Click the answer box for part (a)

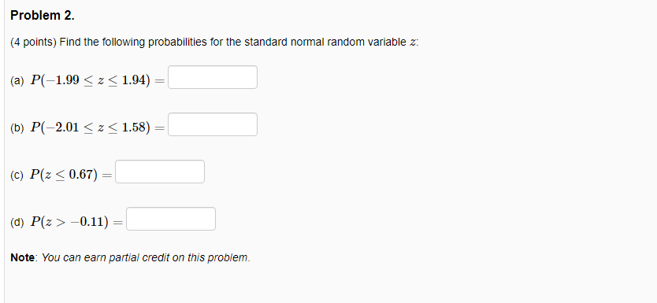coord(213,77)
